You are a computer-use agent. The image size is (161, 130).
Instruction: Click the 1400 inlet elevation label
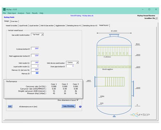click(x=89, y=81)
